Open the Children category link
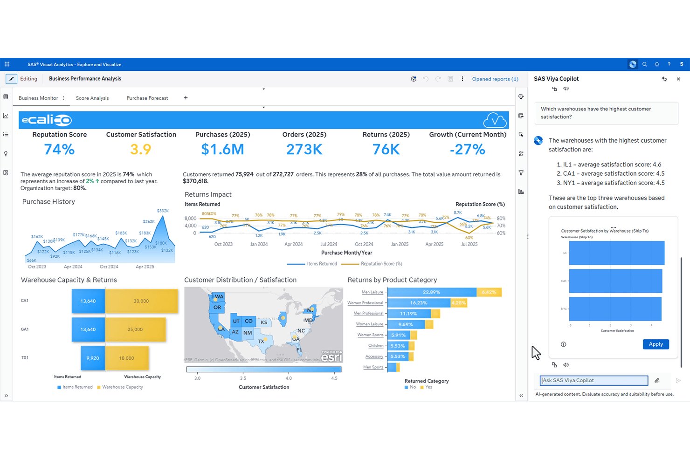The image size is (690, 460). [376, 346]
